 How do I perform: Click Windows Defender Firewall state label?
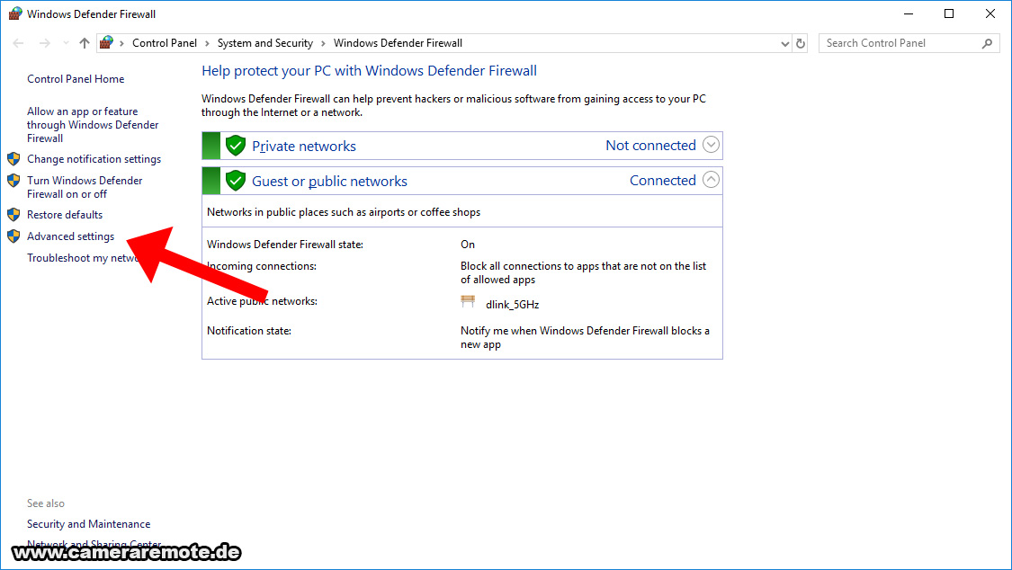tap(284, 245)
